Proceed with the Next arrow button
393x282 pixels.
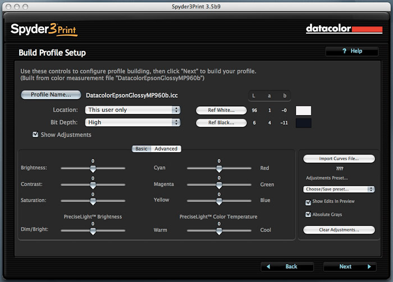click(x=349, y=266)
